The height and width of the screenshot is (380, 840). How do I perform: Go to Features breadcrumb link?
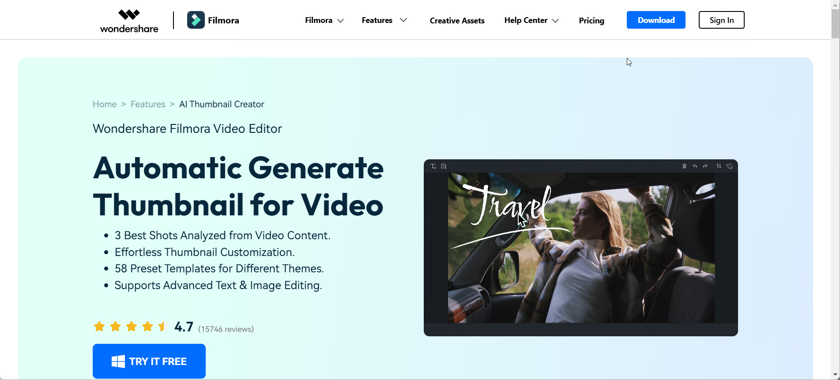tap(148, 104)
